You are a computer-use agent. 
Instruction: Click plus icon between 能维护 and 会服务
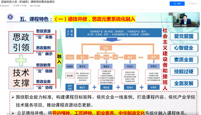pos(142,87)
